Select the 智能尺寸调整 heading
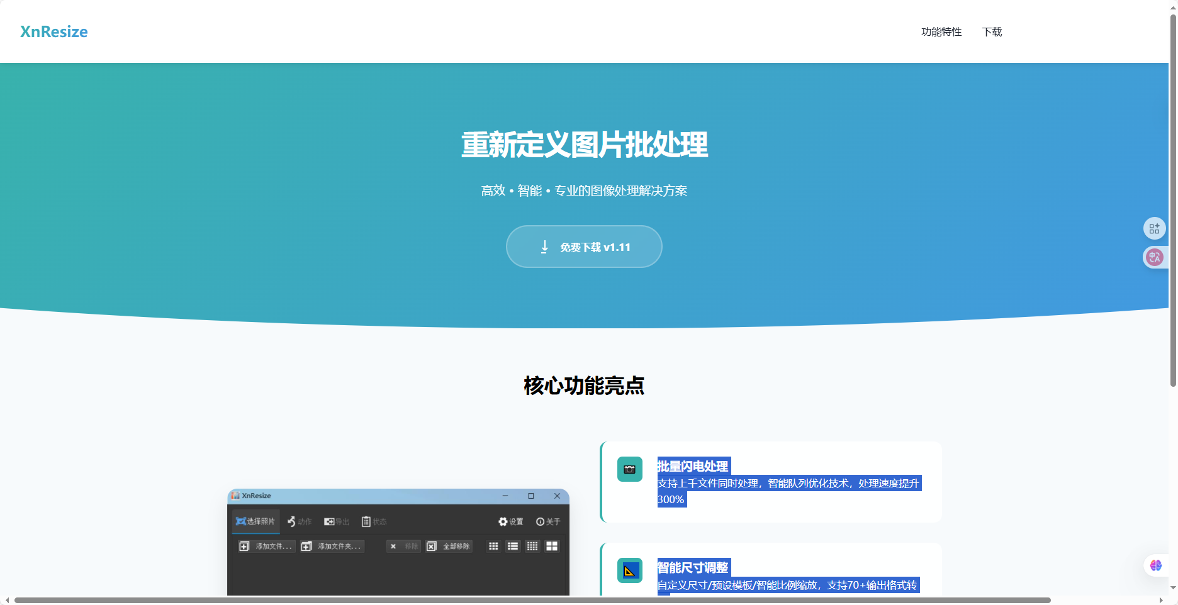 (x=693, y=567)
